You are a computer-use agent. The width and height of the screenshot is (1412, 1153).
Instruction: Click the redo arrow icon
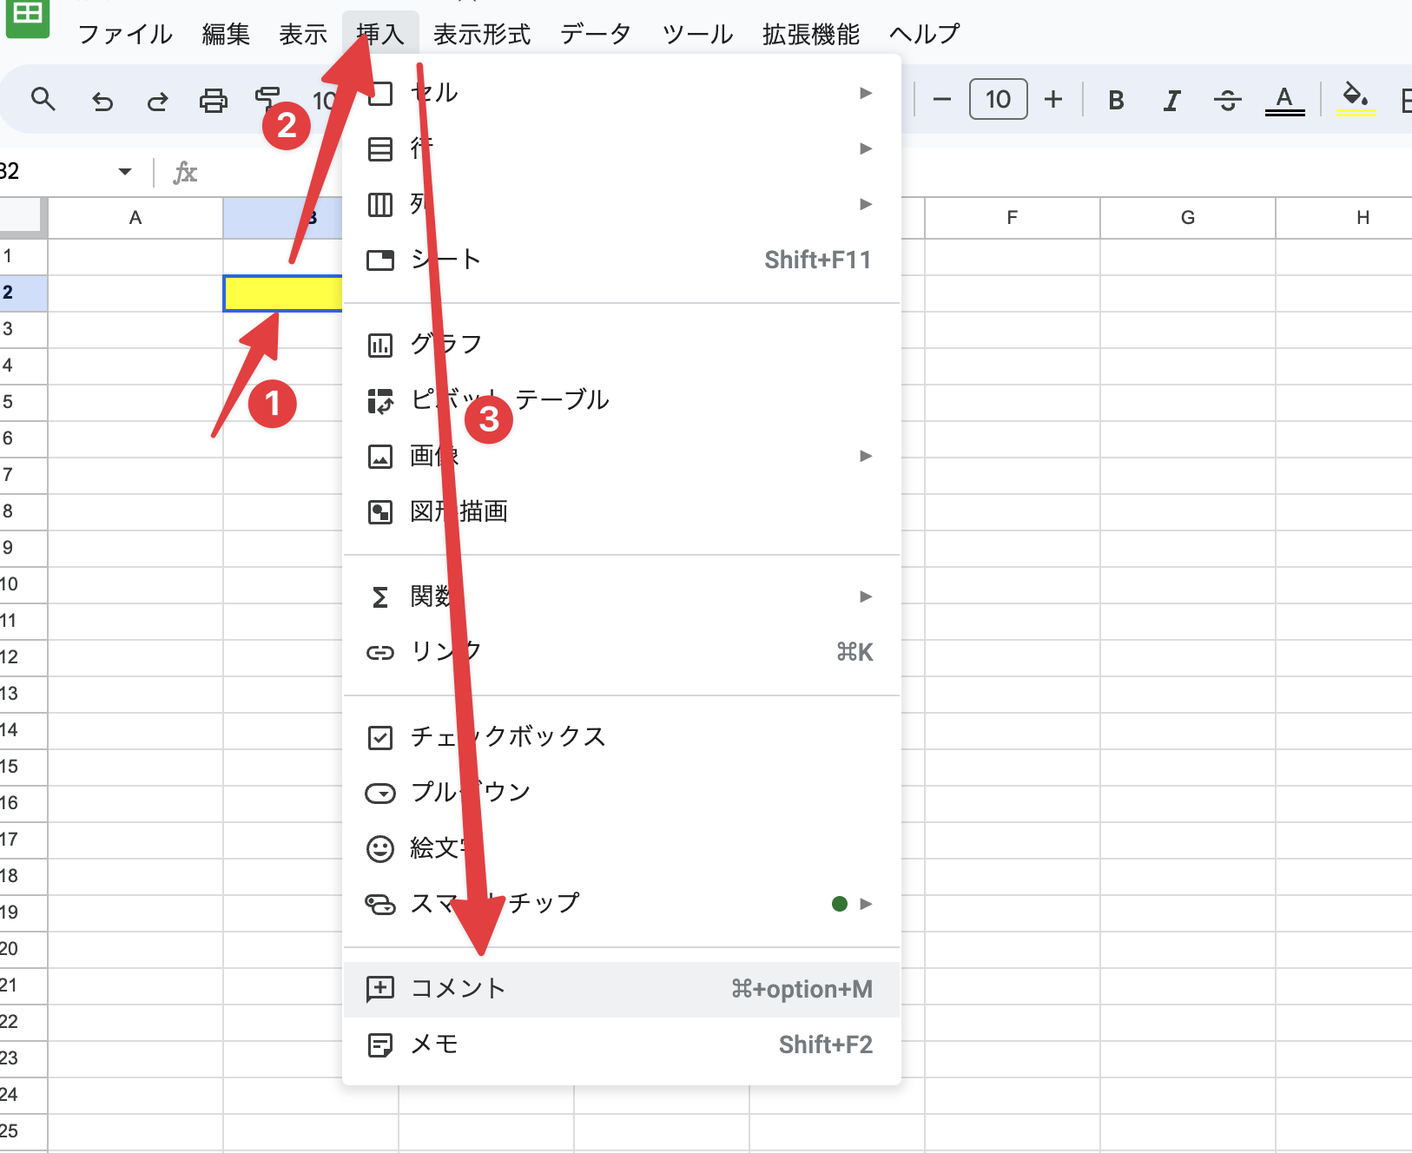click(x=157, y=101)
